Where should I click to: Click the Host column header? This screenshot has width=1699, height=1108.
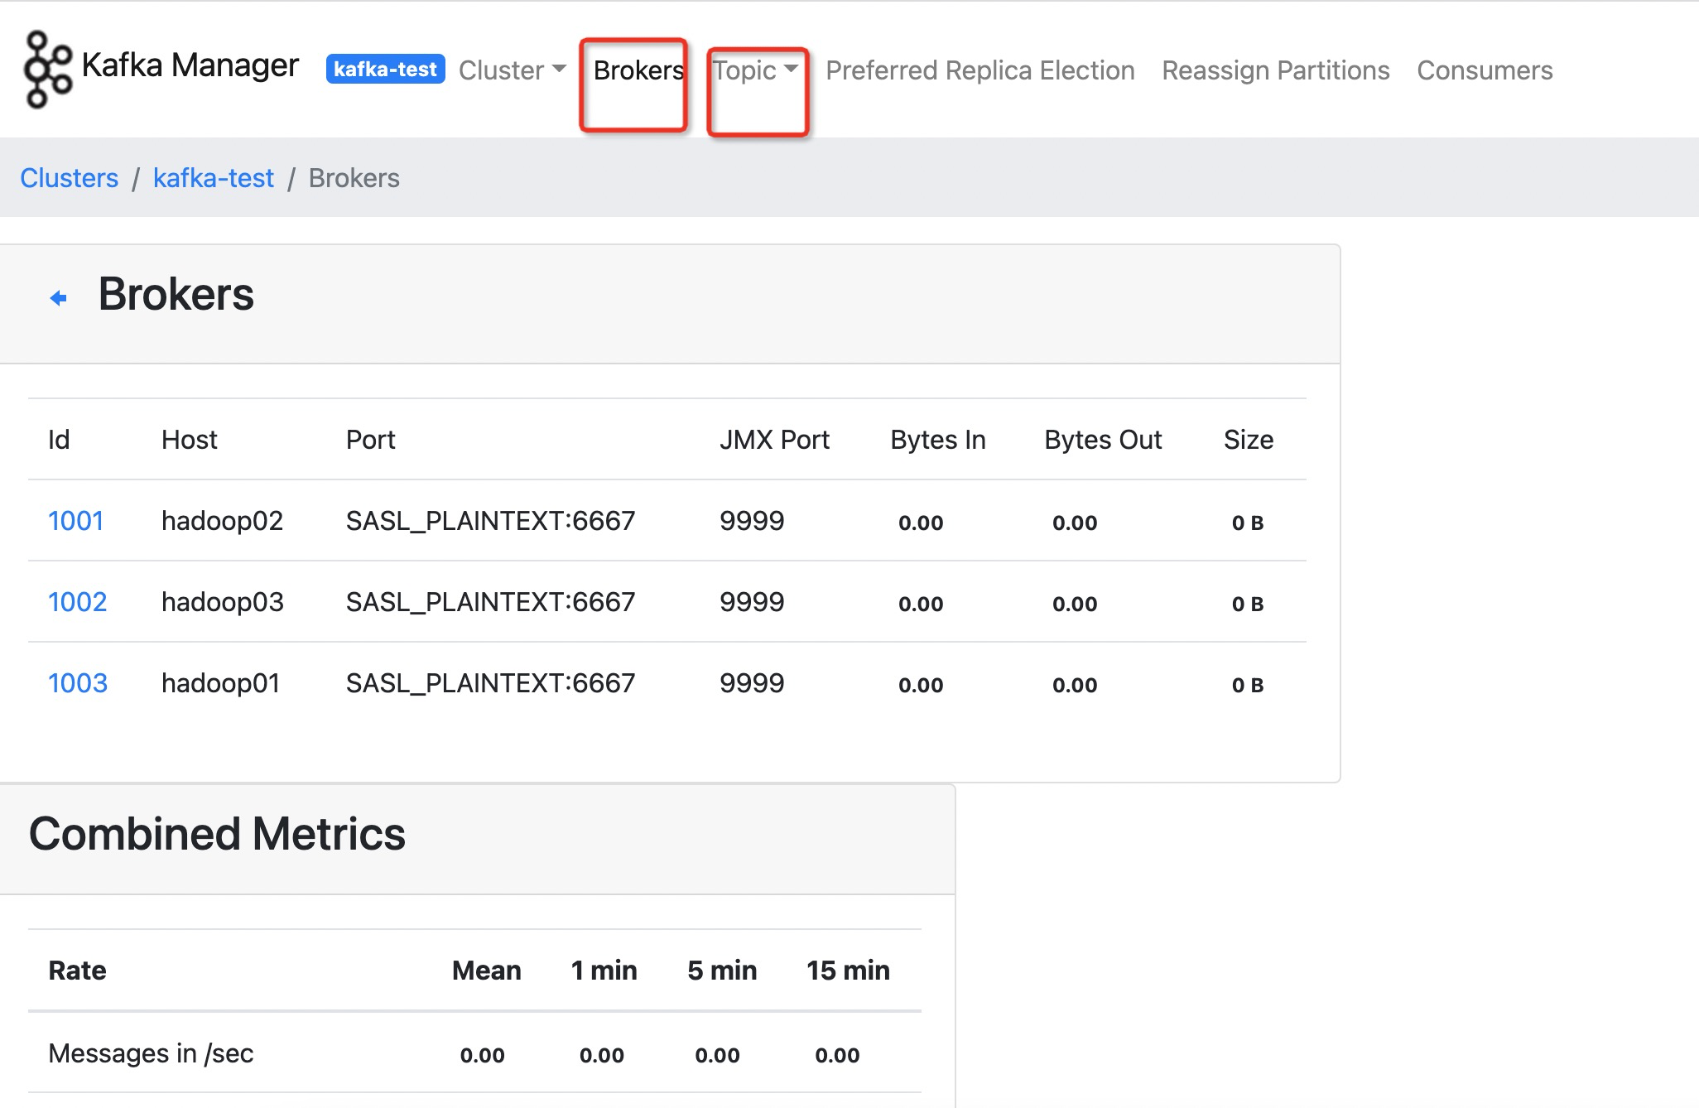(189, 440)
